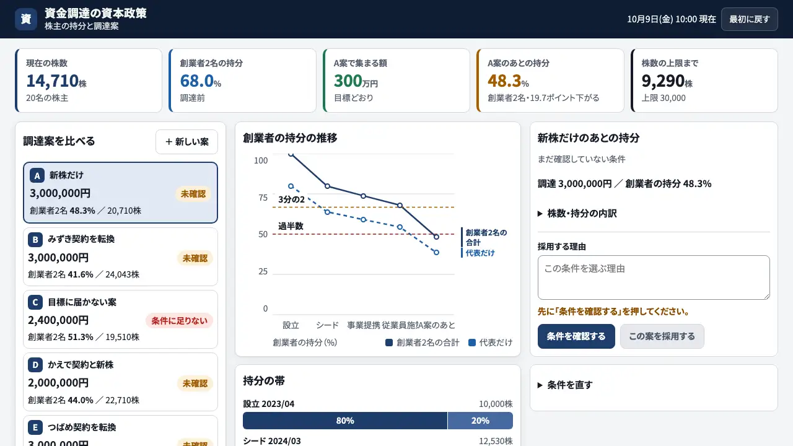Screen dimensions: 793x446
Task: Focus the 採用する理由 text area
Action: tap(654, 278)
